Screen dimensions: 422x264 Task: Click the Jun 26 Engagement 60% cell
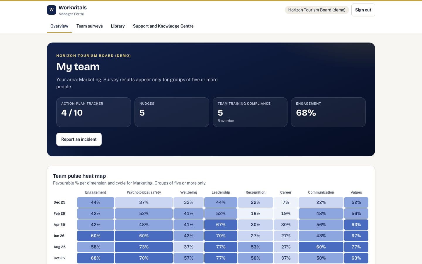(x=96, y=236)
